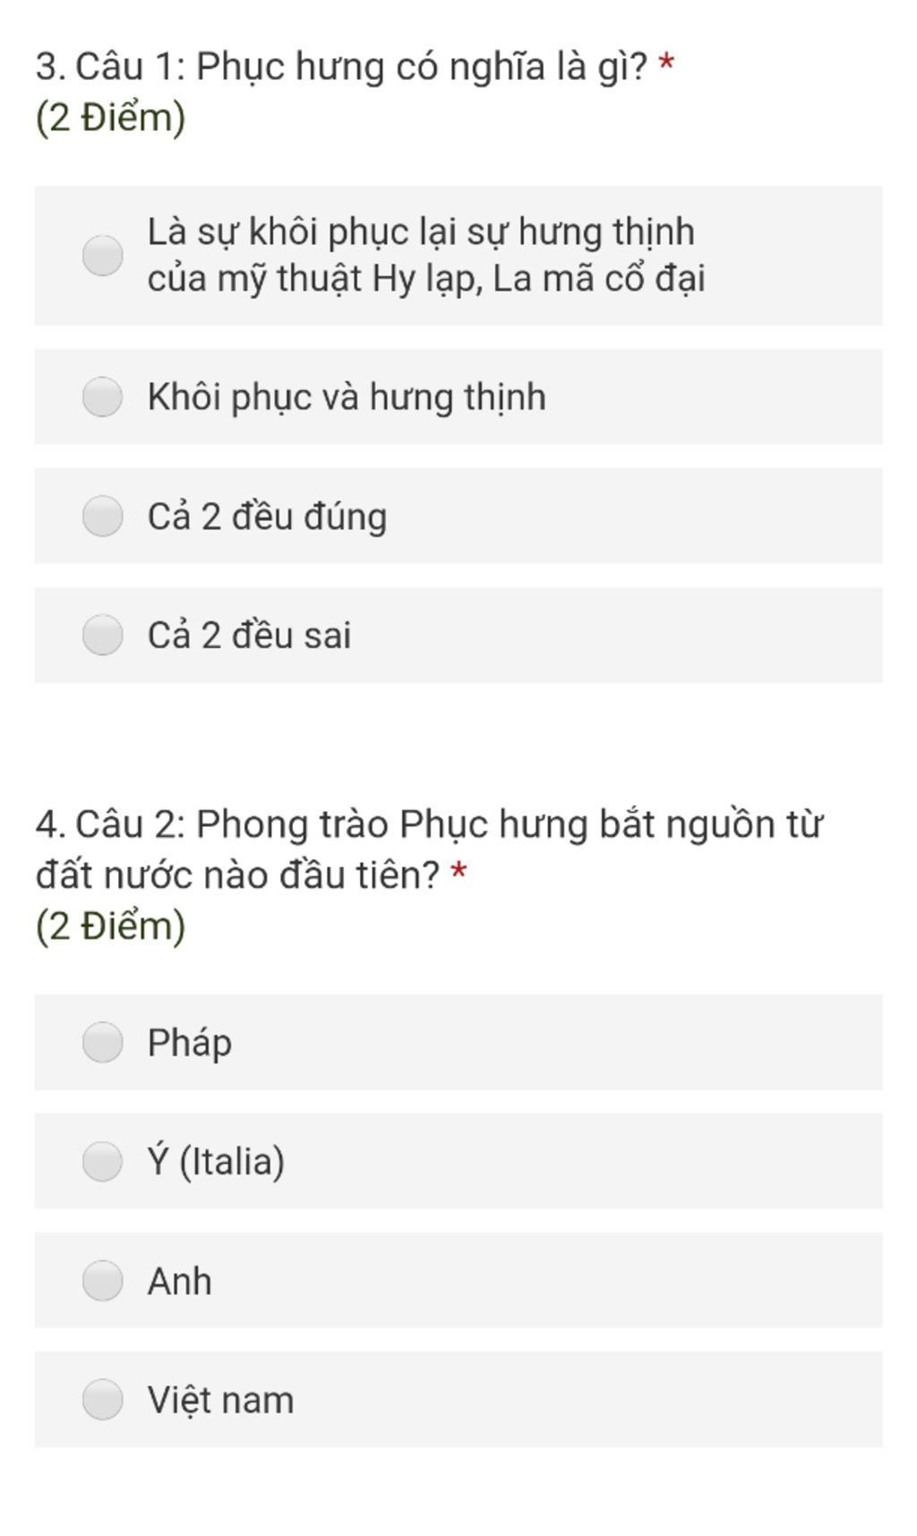Image resolution: width=917 pixels, height=1536 pixels.
Task: Pick the 'Anh' radio circle
Action: (103, 1280)
